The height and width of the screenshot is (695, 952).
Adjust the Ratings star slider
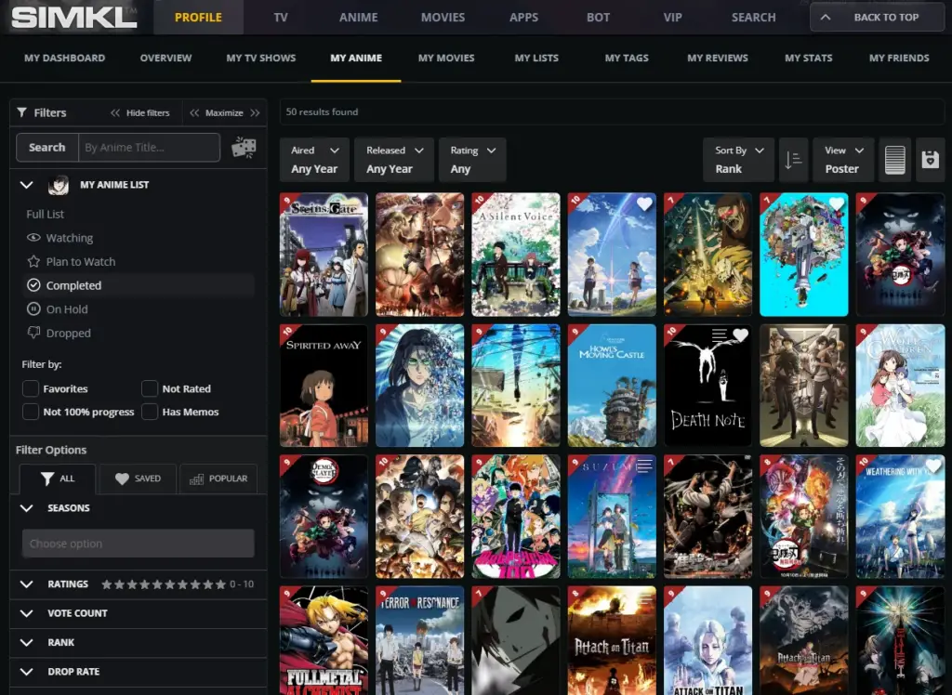(x=164, y=584)
